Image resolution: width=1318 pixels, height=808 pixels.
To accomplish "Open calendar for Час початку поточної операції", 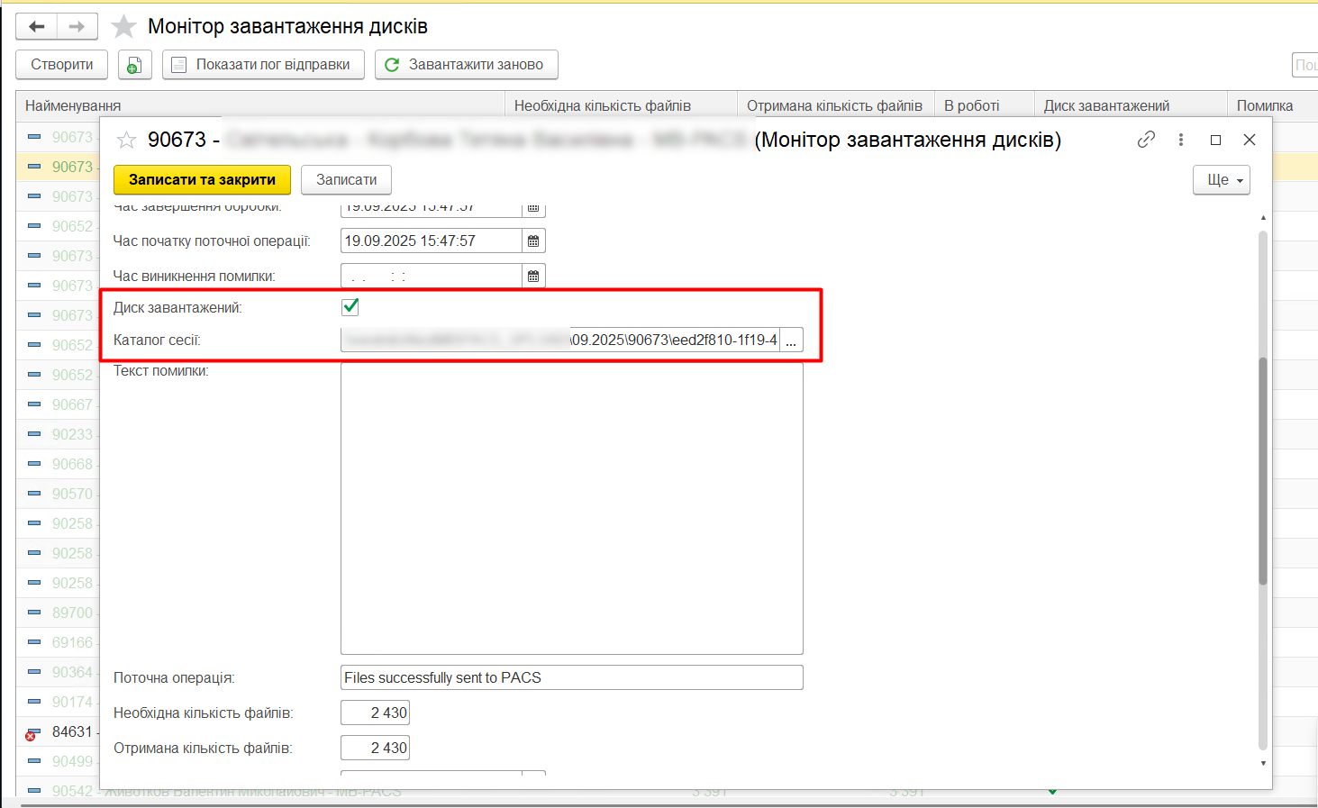I will coord(533,241).
